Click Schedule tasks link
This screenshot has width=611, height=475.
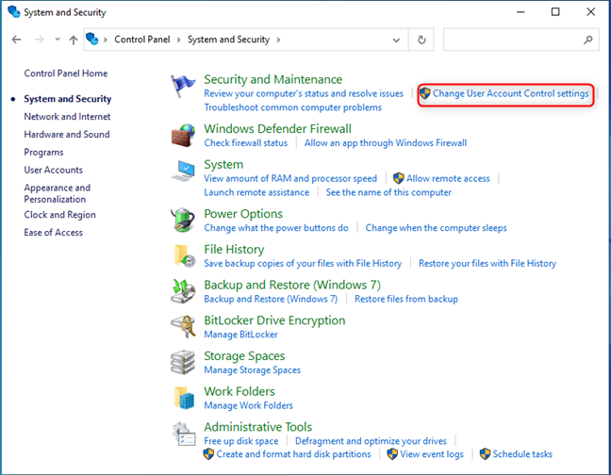tap(522, 454)
